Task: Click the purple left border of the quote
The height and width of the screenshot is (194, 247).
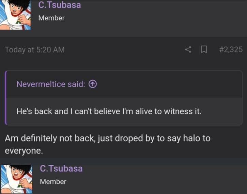Action: click(x=6, y=98)
